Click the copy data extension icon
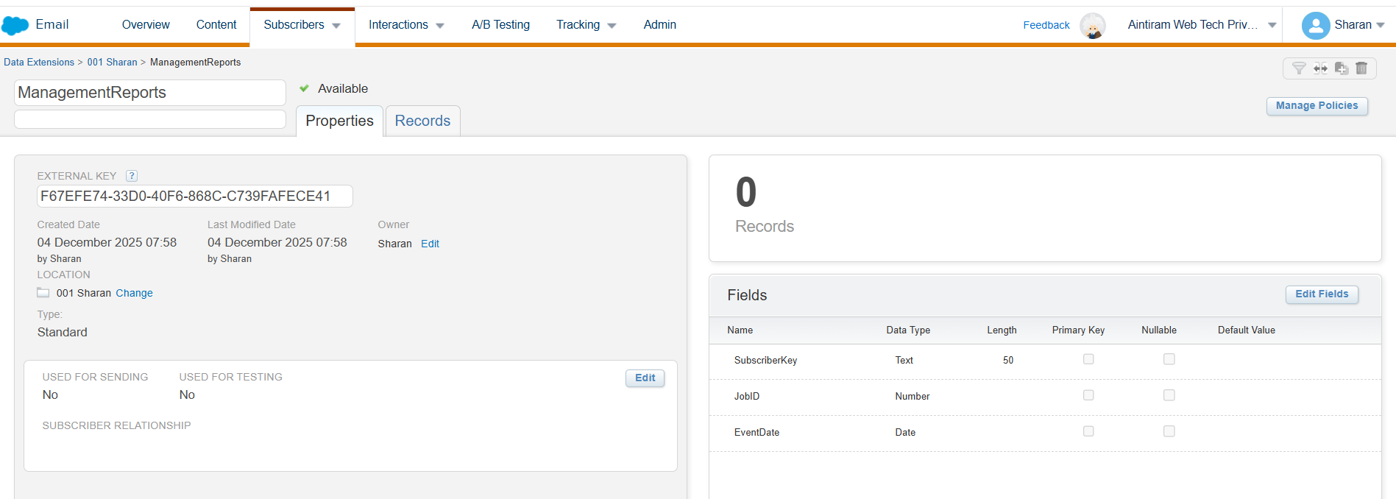The height and width of the screenshot is (499, 1396). pos(1342,68)
